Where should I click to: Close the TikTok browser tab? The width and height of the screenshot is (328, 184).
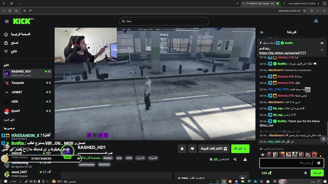pos(284,4)
